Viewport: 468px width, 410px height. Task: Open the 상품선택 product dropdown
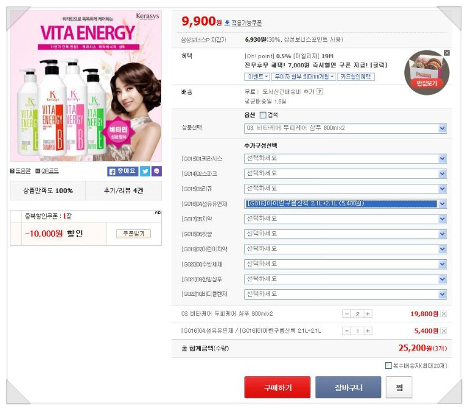(x=345, y=128)
